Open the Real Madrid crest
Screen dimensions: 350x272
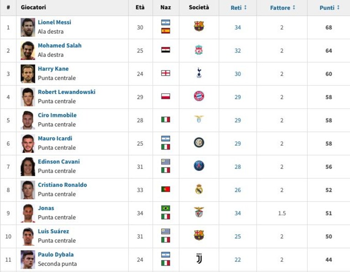pyautogui.click(x=199, y=189)
